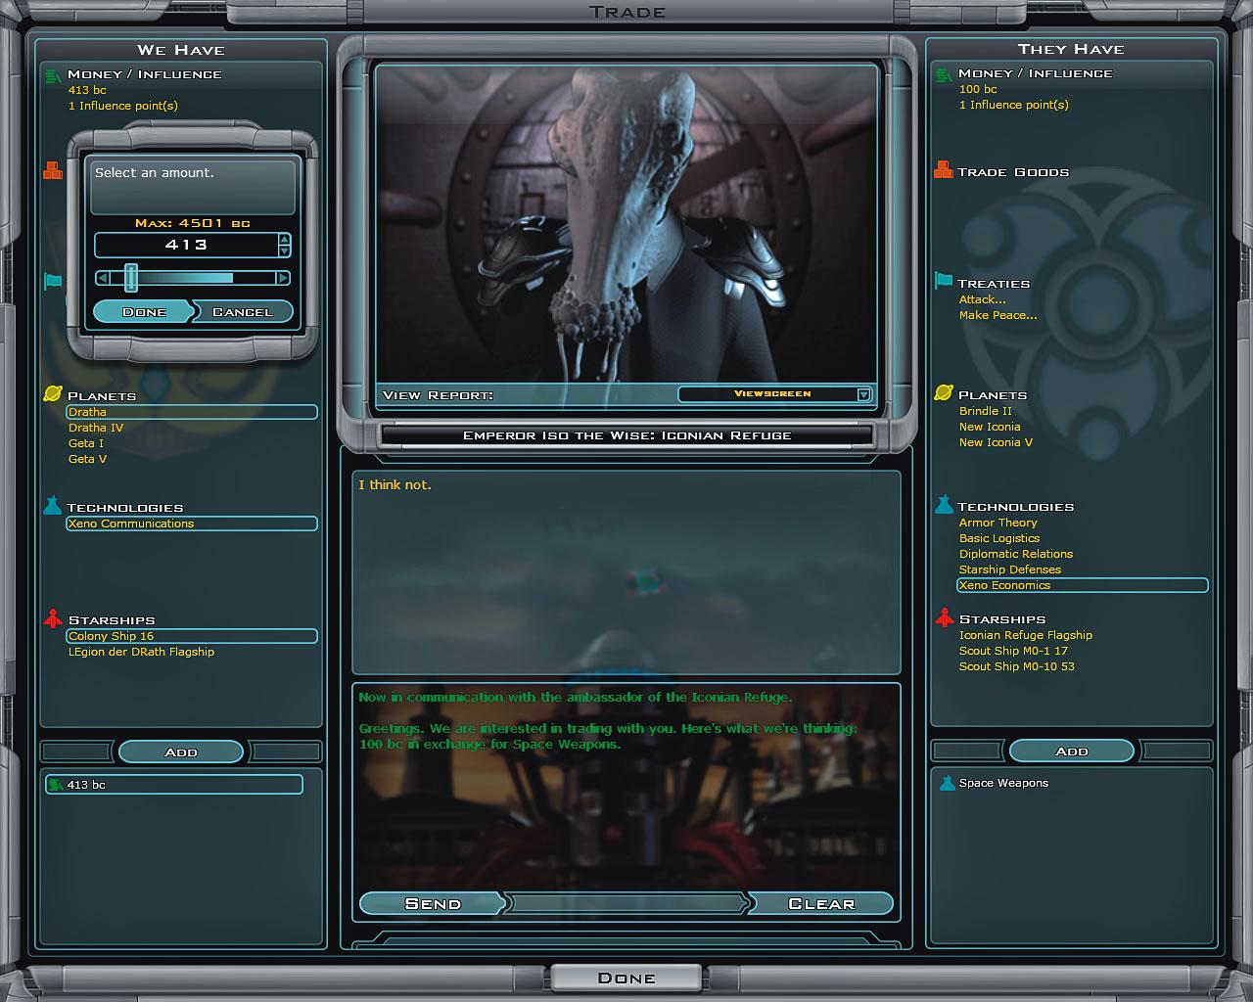This screenshot has height=1002, width=1253.
Task: Click the They Have Starships icon
Action: click(944, 618)
